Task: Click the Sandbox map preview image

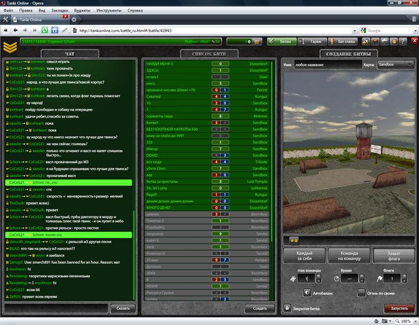Action: 349,153
